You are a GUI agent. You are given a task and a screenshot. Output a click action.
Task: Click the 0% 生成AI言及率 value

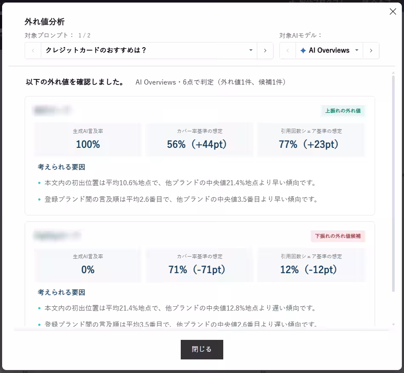88,269
